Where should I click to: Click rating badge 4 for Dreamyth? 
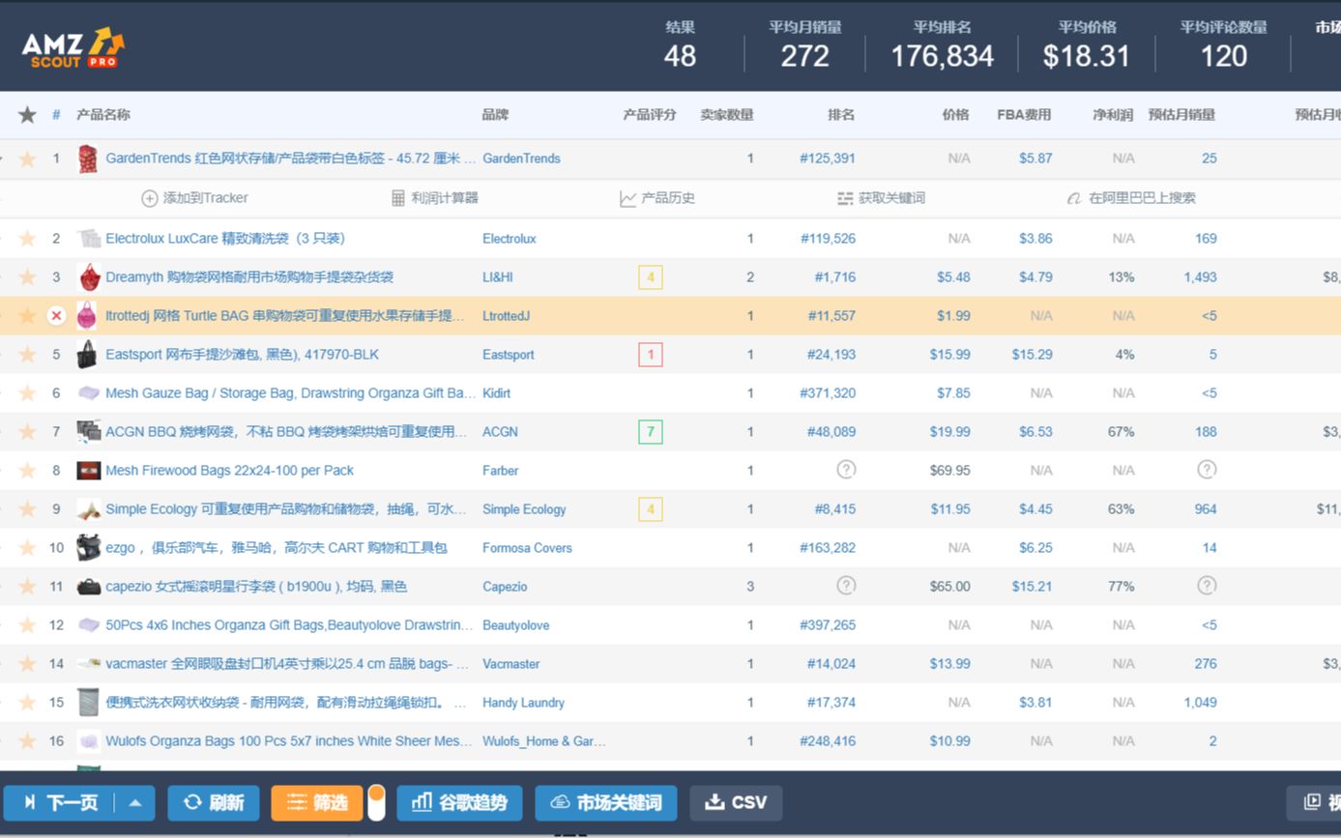coord(651,277)
